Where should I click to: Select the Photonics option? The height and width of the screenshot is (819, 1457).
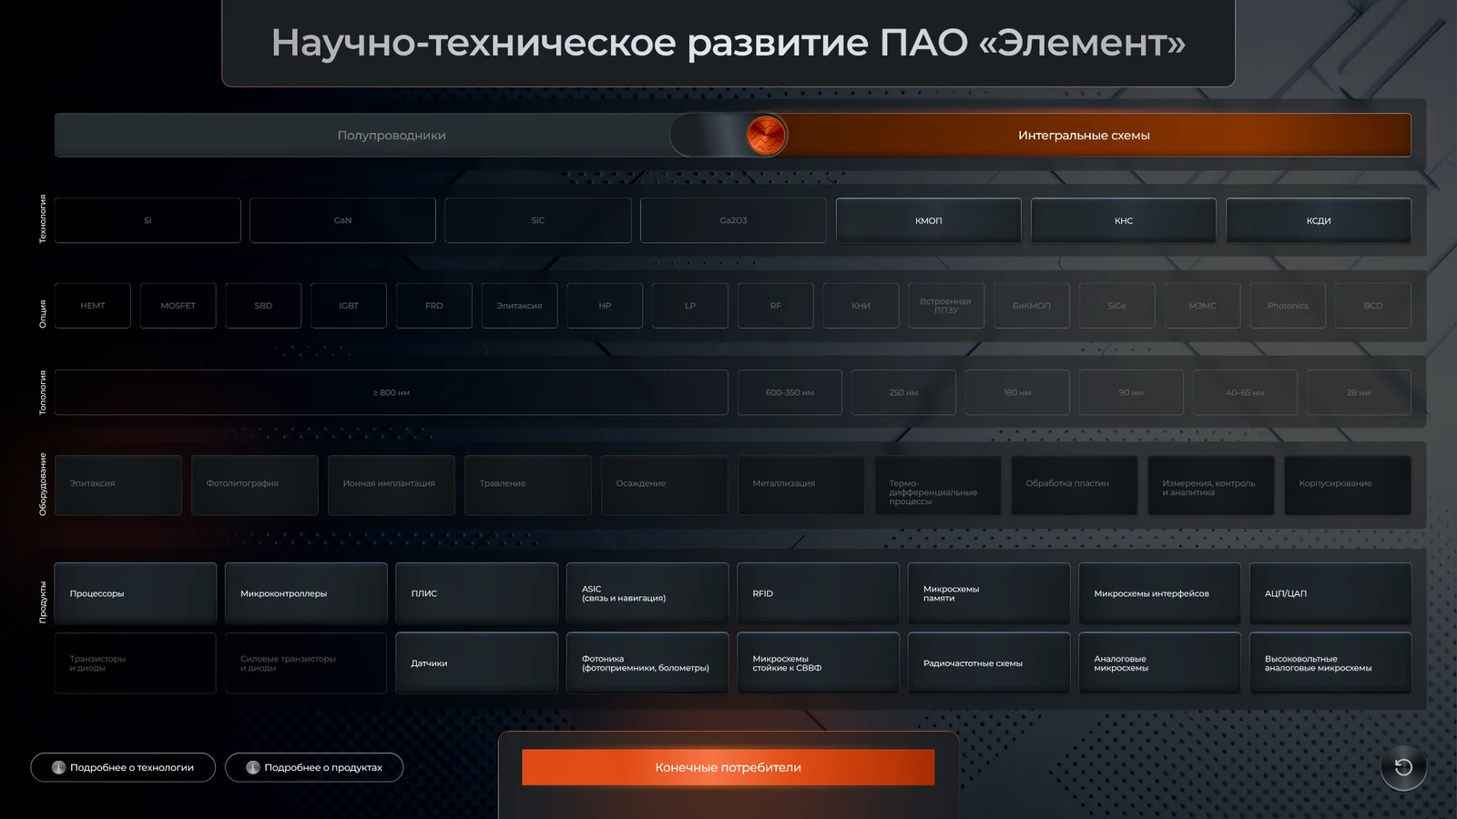point(1288,306)
